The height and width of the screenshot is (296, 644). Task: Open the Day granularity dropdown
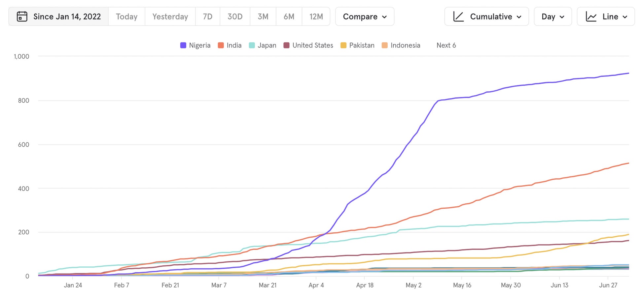[x=553, y=16]
